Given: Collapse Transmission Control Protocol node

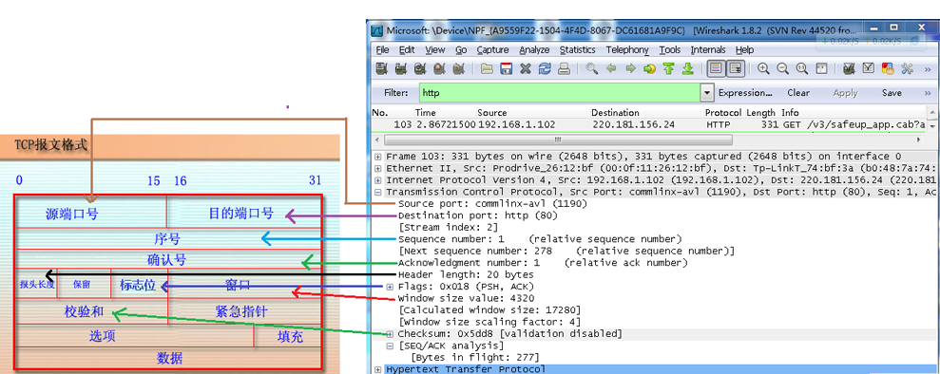Looking at the screenshot, I should tap(377, 192).
